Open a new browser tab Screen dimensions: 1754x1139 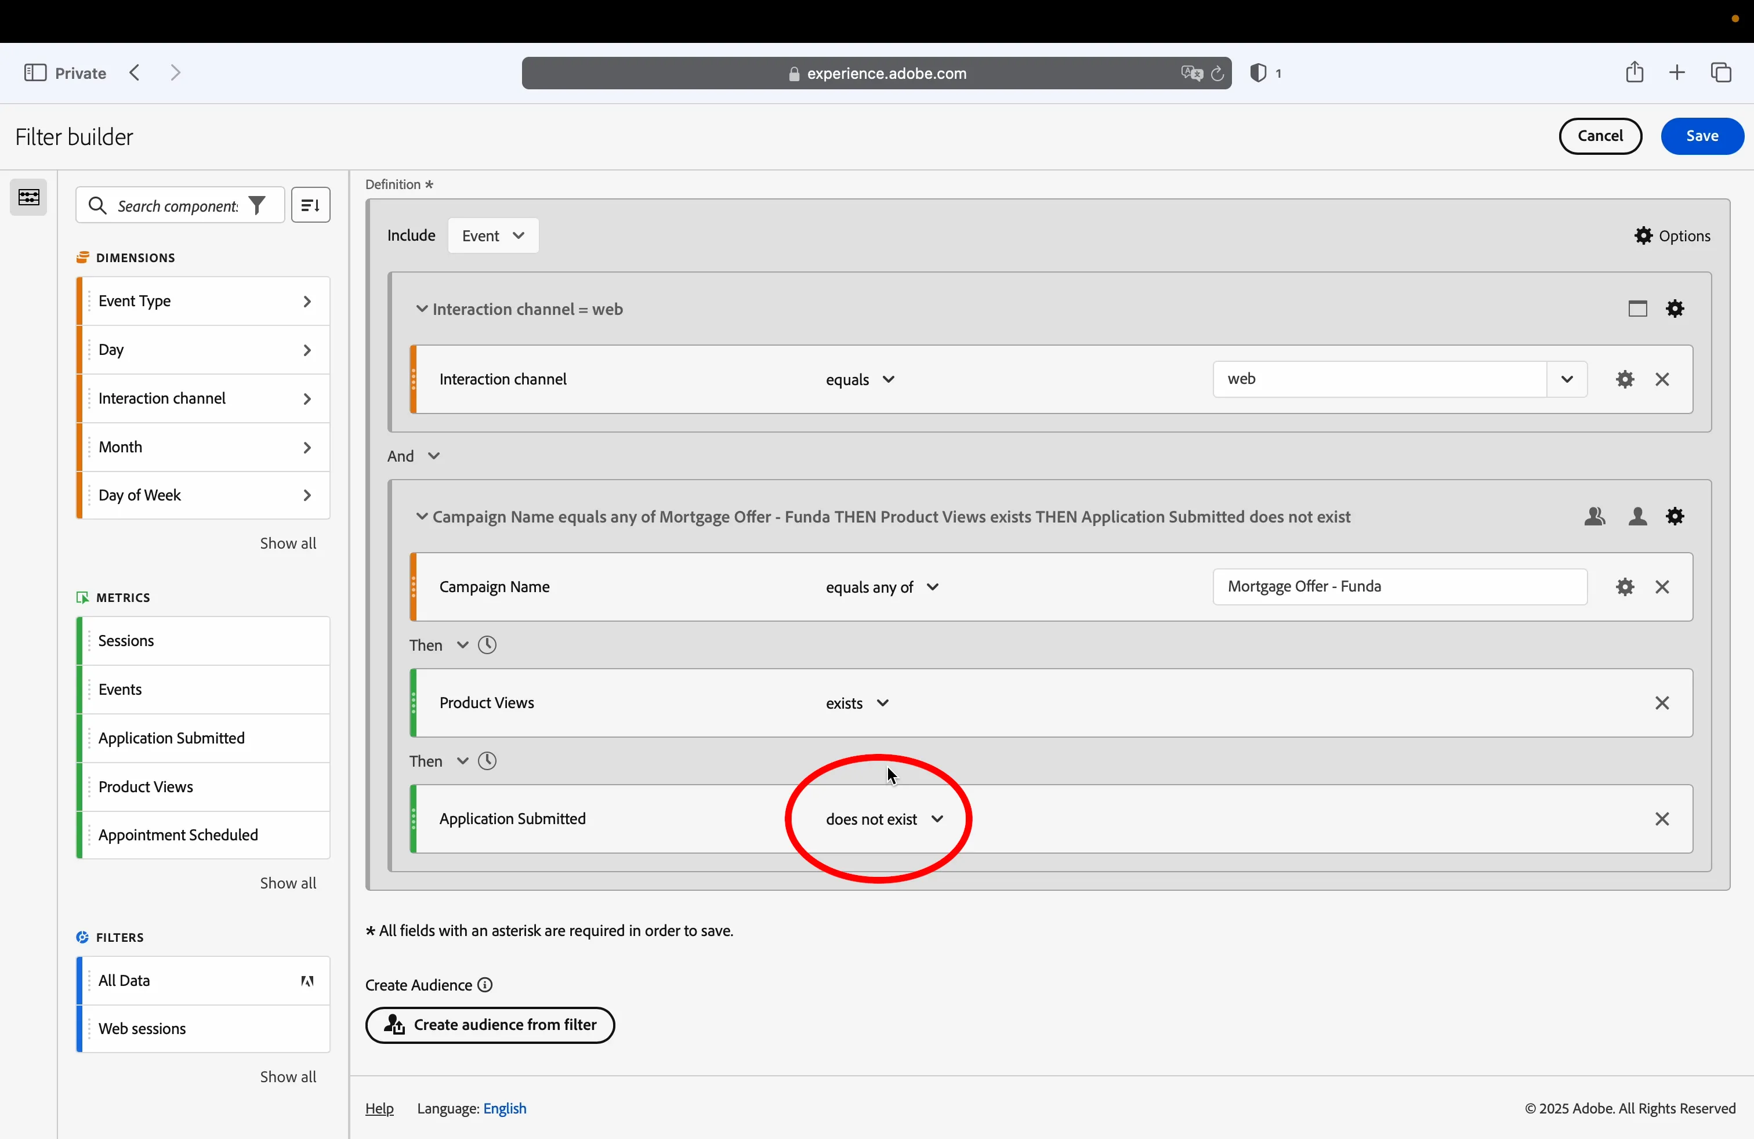click(x=1677, y=72)
